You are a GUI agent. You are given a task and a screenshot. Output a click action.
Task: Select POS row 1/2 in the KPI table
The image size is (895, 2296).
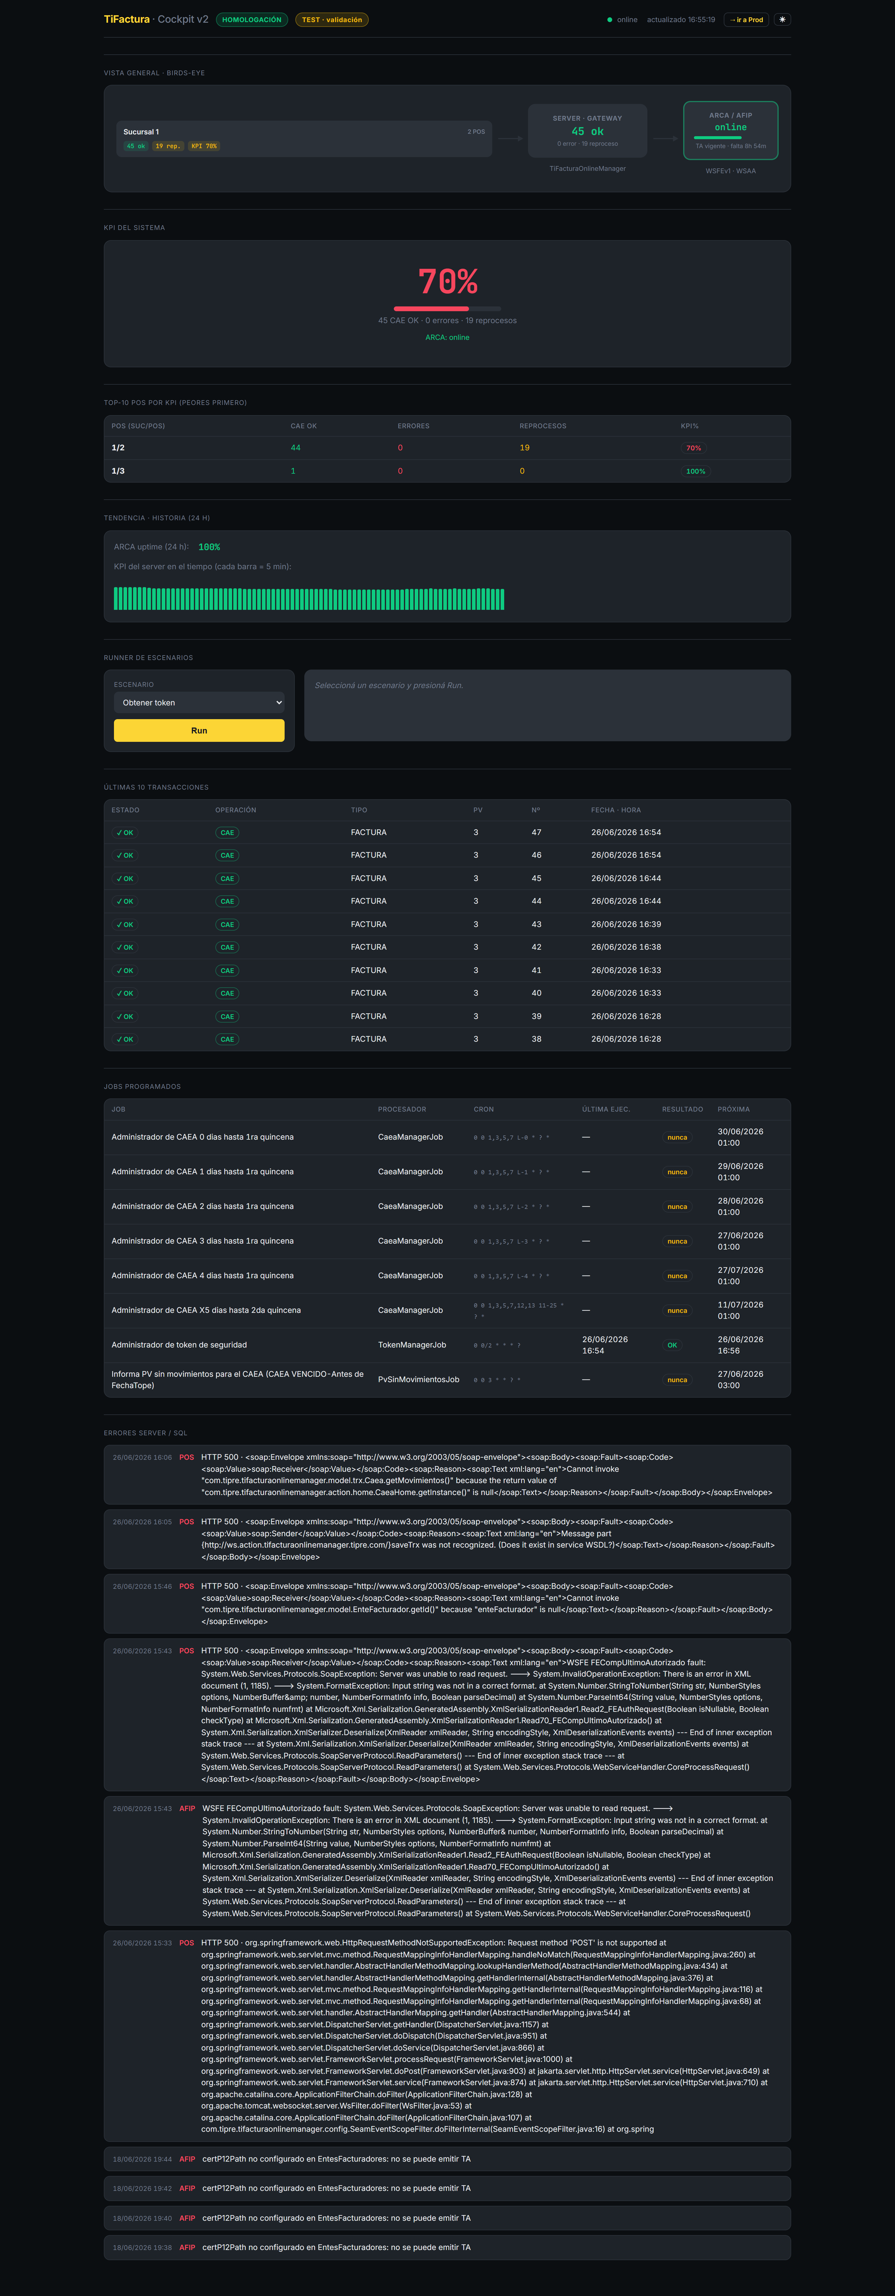coord(447,448)
